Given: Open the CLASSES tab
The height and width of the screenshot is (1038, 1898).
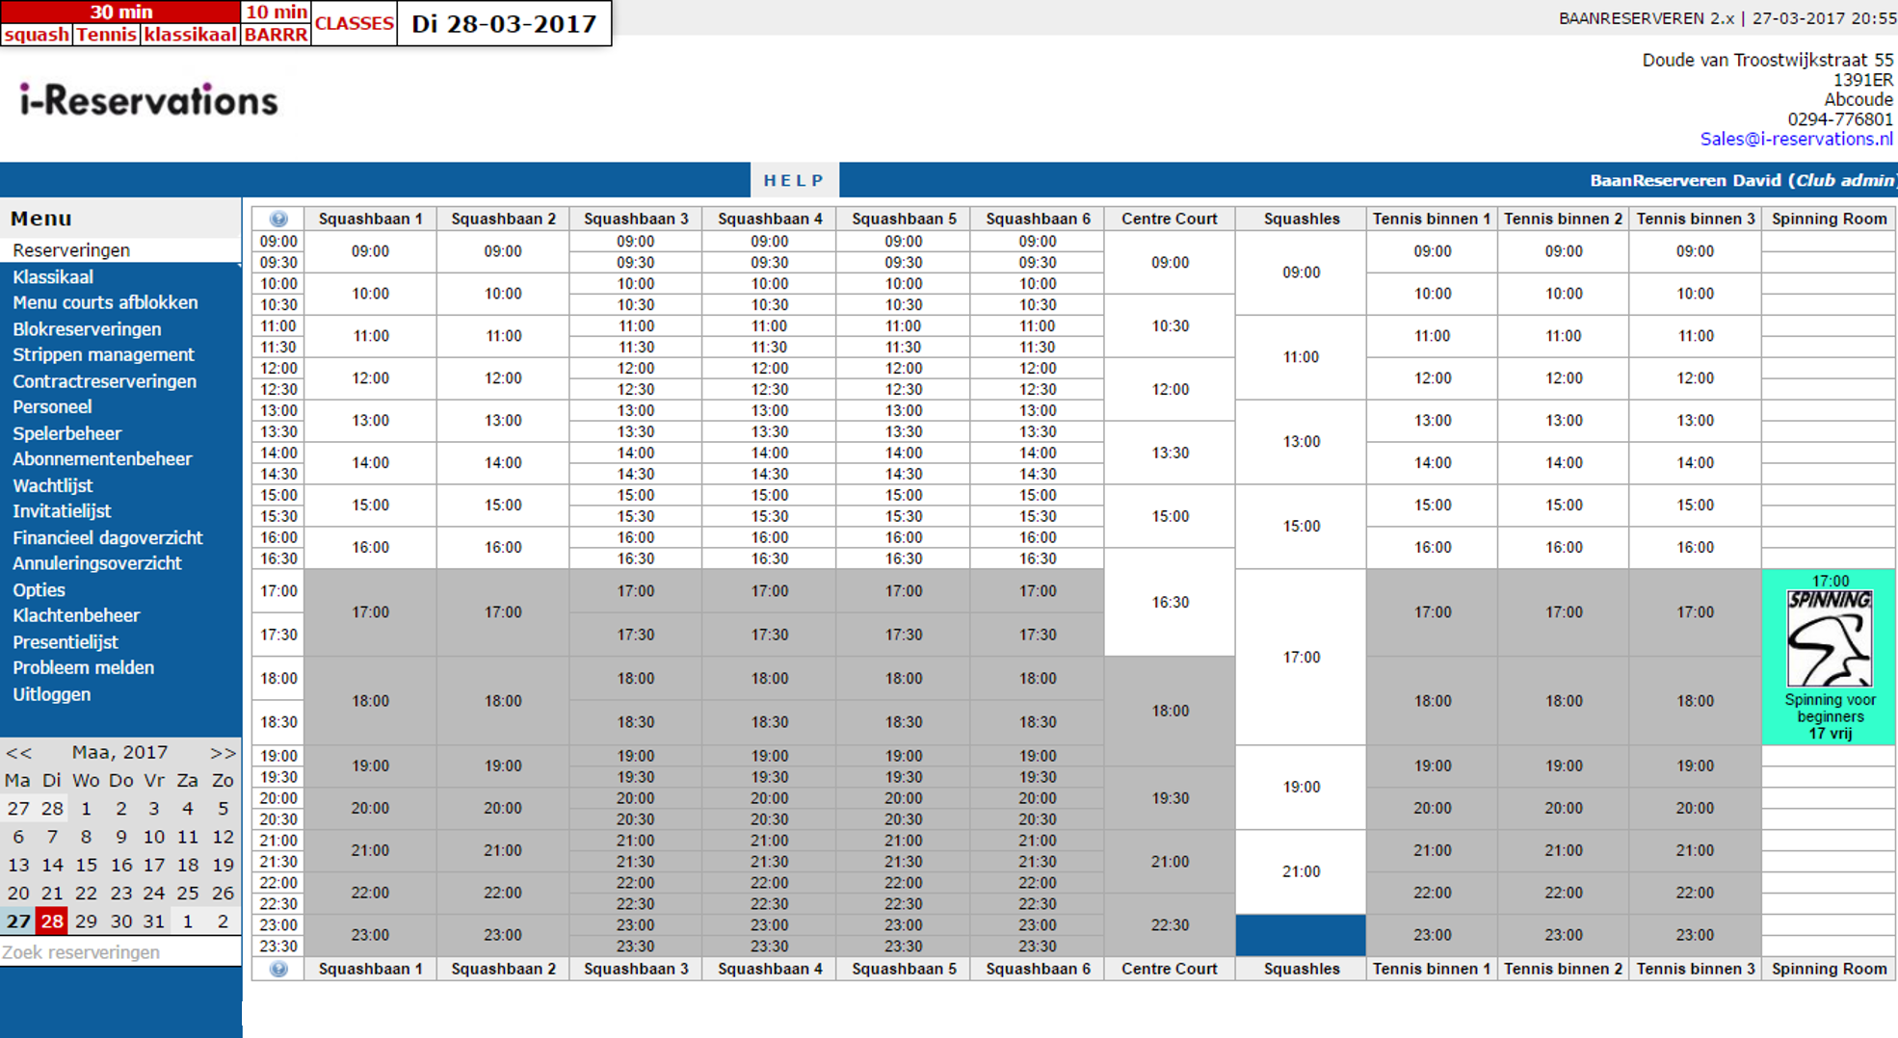Looking at the screenshot, I should coord(354,23).
